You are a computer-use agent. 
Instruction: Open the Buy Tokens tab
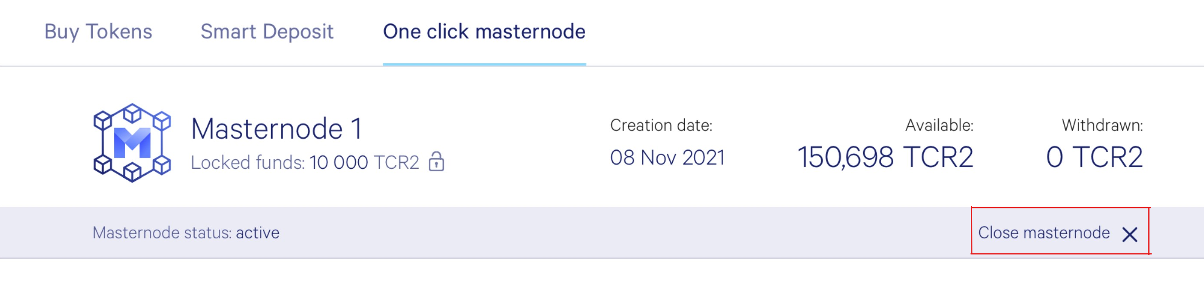pos(98,32)
